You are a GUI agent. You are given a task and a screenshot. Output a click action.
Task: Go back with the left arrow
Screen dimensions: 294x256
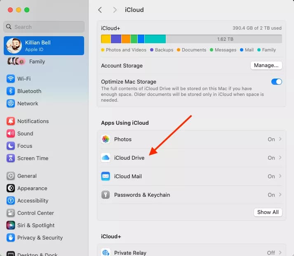coord(100,10)
